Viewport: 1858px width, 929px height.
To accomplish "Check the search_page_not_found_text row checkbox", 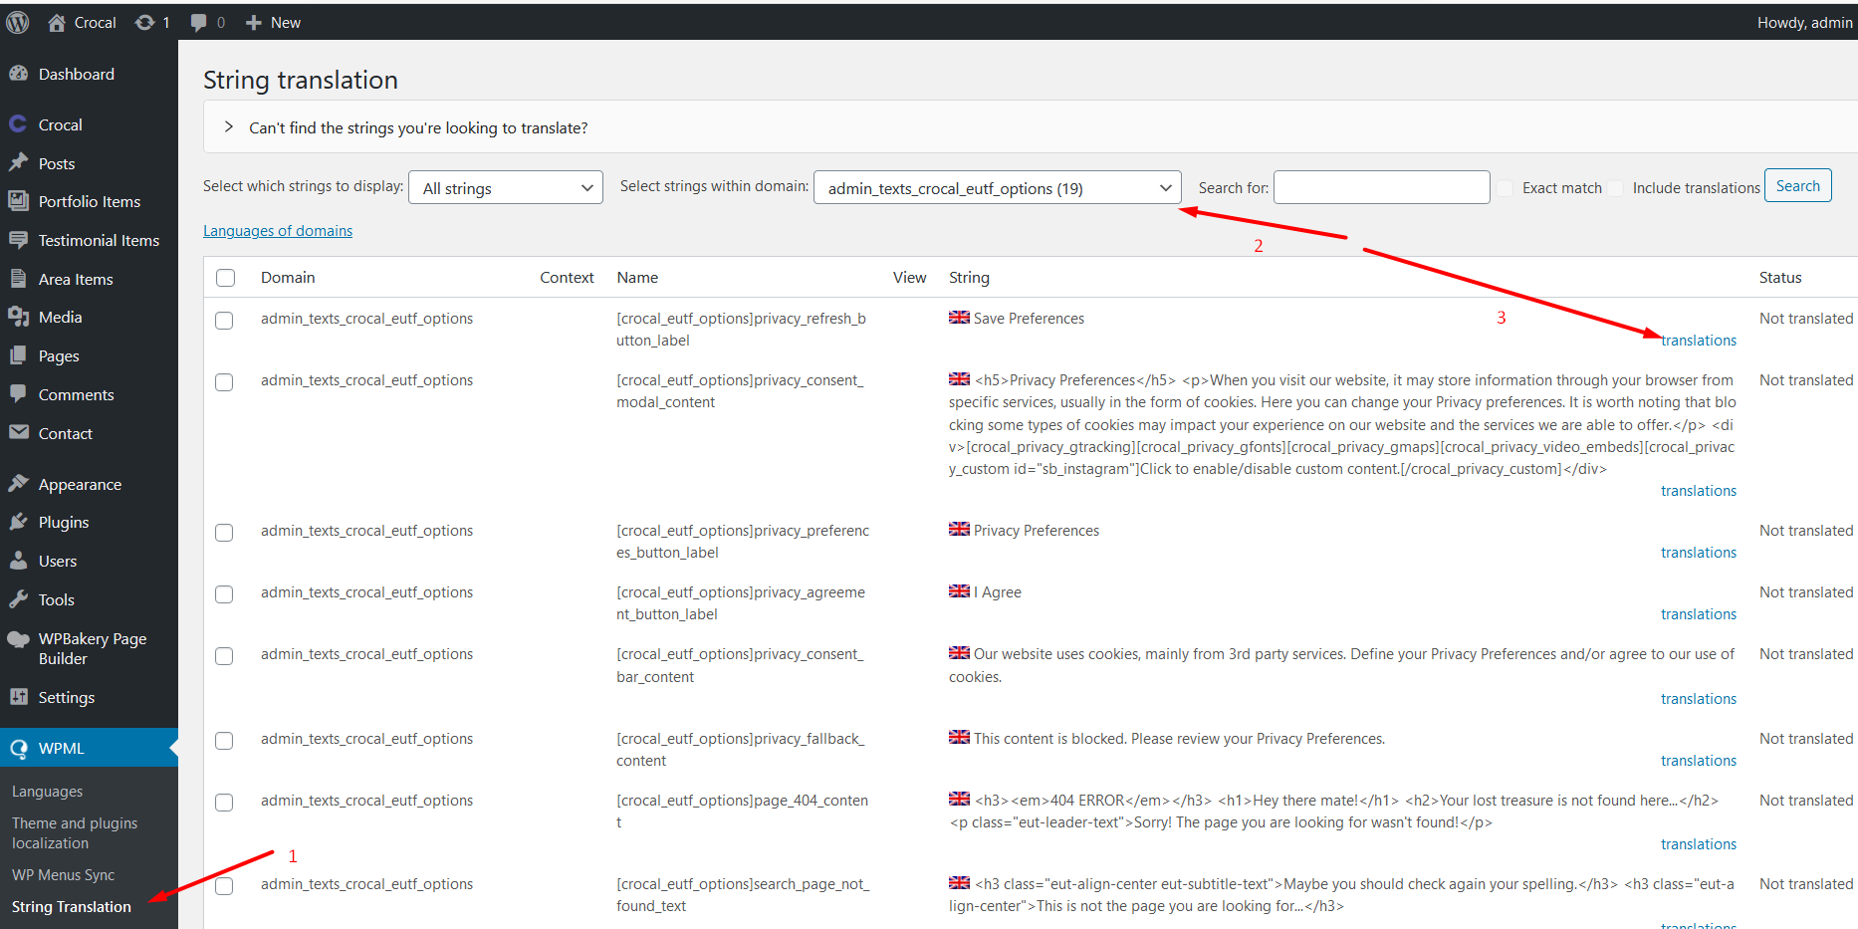I will coord(224,886).
